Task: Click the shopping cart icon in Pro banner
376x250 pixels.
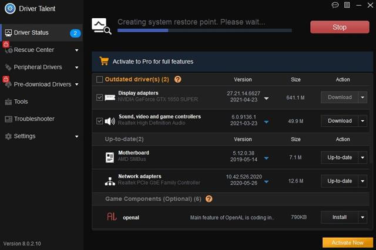Action: point(104,61)
